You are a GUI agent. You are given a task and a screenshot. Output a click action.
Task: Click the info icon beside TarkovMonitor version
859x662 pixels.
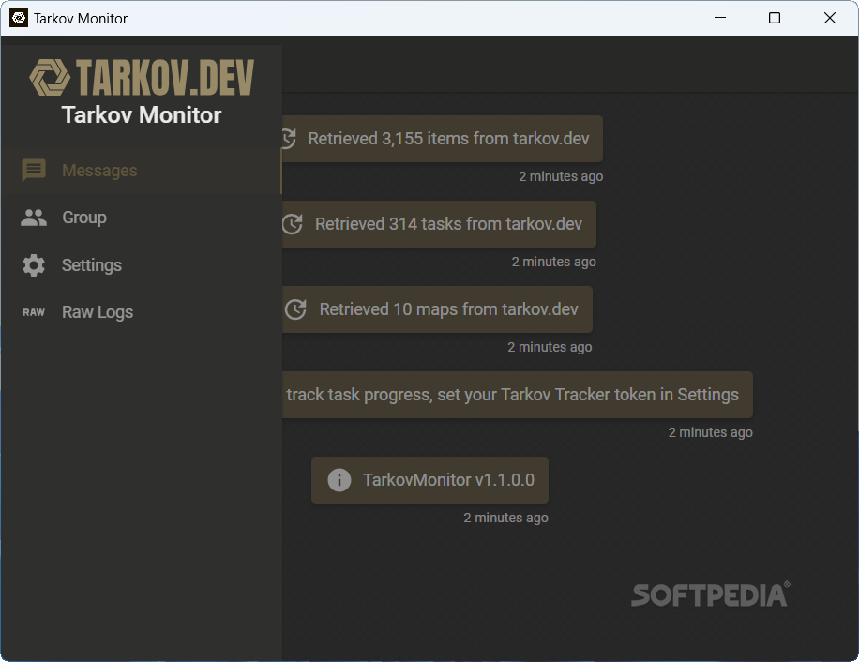pyautogui.click(x=339, y=480)
